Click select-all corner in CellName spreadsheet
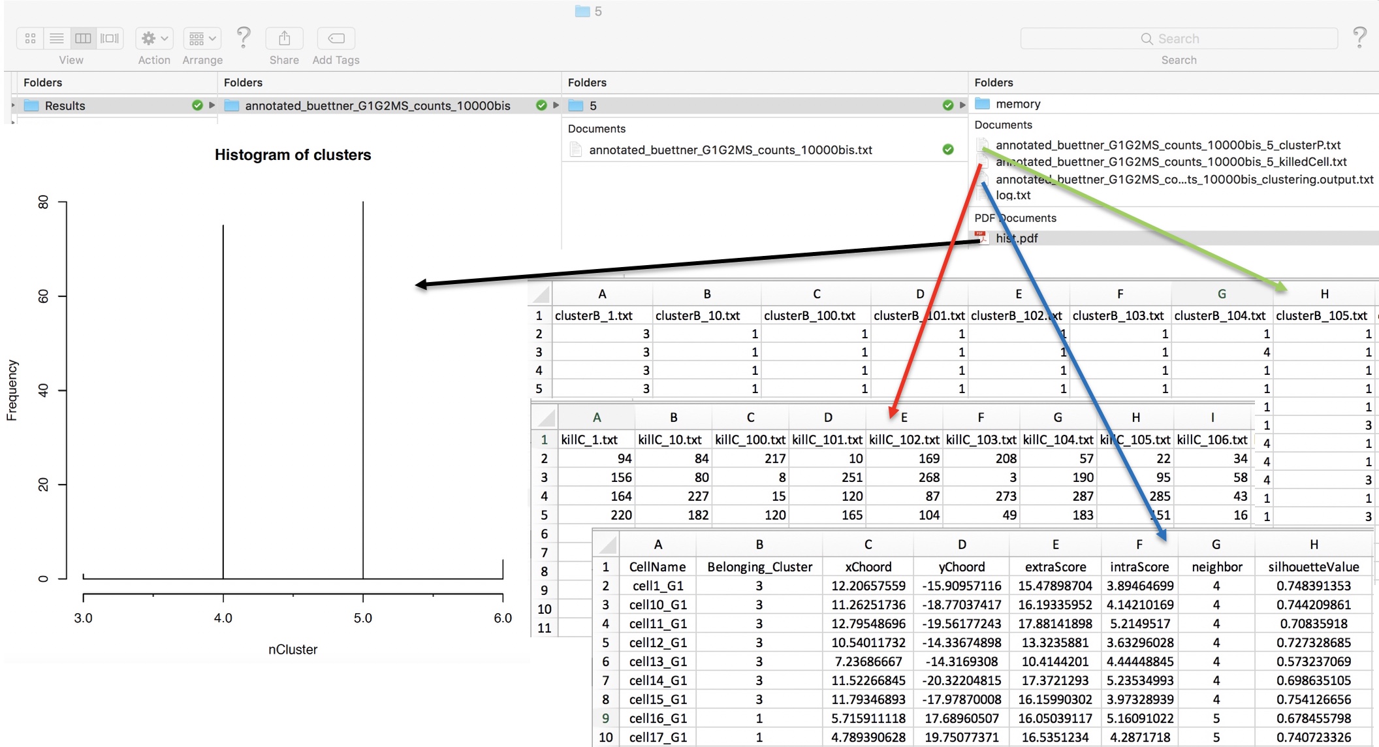Viewport: 1379px width, 747px height. point(606,545)
